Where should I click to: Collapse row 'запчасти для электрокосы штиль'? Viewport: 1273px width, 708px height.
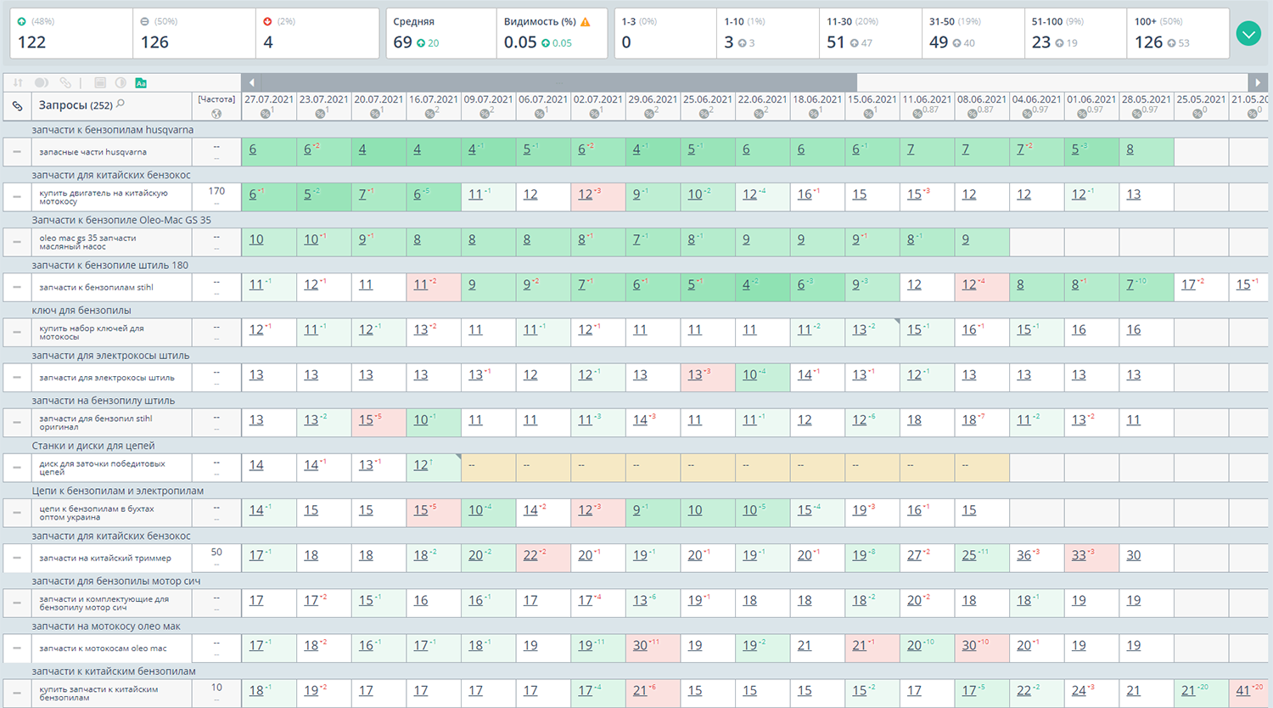click(17, 377)
